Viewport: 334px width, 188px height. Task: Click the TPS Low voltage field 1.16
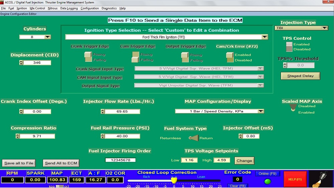pos(189,160)
